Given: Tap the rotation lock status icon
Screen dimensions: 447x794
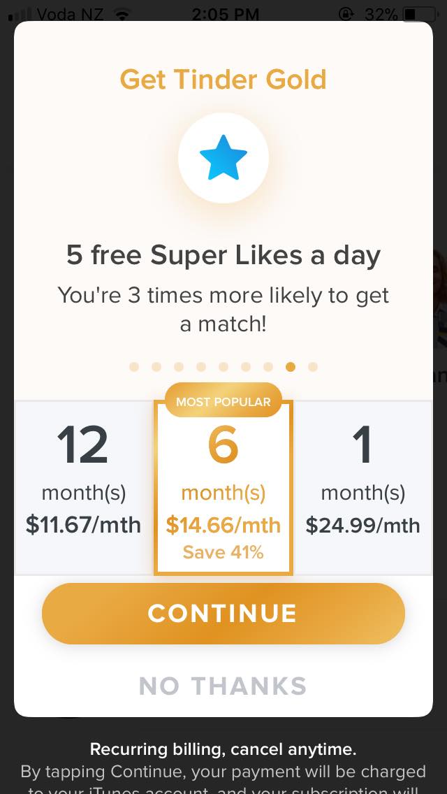Looking at the screenshot, I should coord(346,14).
